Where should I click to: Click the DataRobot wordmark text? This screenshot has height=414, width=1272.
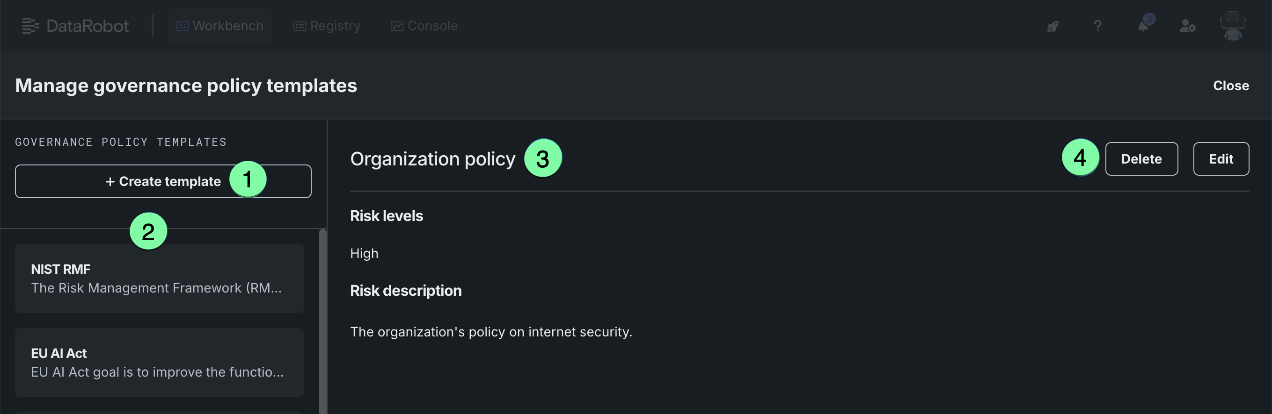click(x=88, y=26)
